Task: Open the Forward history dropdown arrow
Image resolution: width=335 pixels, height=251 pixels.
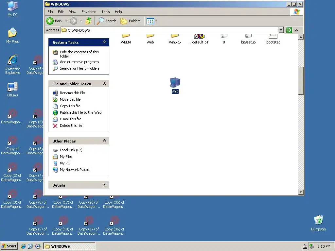Action: pyautogui.click(x=81, y=21)
